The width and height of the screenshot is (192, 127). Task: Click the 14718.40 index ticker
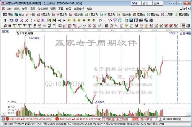coord(79,119)
